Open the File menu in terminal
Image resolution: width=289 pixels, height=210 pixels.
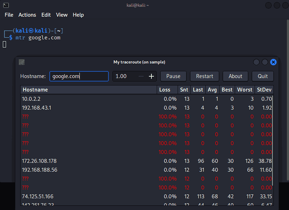click(x=9, y=15)
